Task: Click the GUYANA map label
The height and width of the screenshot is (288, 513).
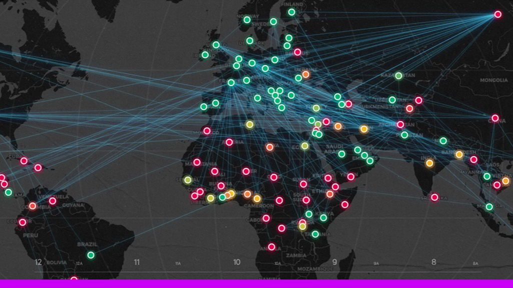Action: pos(73,205)
